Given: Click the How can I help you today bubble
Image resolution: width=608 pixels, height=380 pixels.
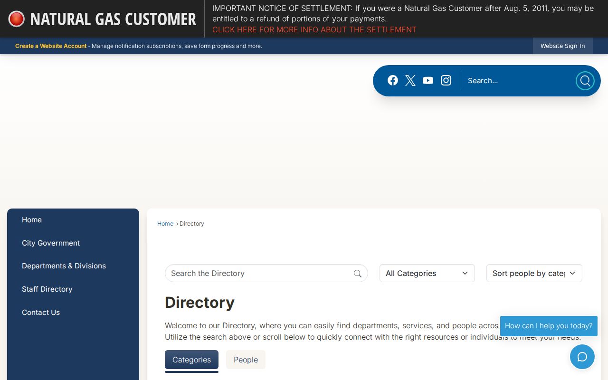Looking at the screenshot, I should coord(549,326).
